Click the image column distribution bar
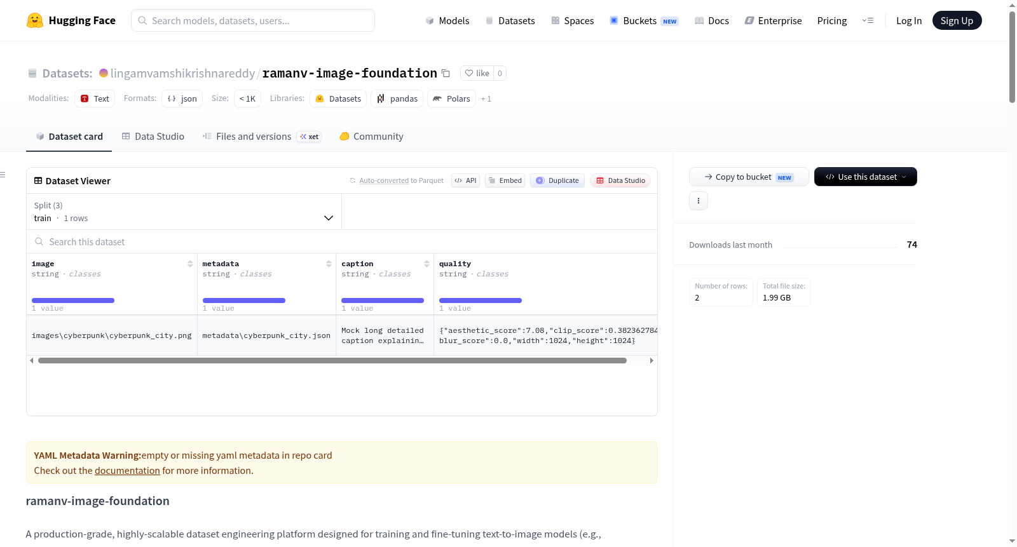The width and height of the screenshot is (1017, 547). tap(73, 301)
